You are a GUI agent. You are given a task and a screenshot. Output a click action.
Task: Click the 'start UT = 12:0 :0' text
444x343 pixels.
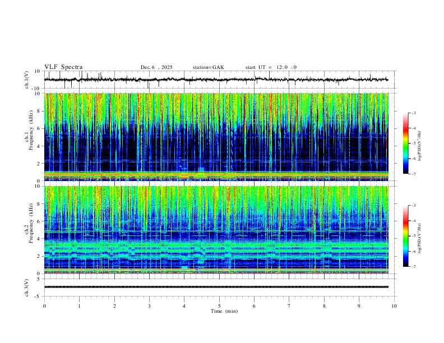click(271, 67)
